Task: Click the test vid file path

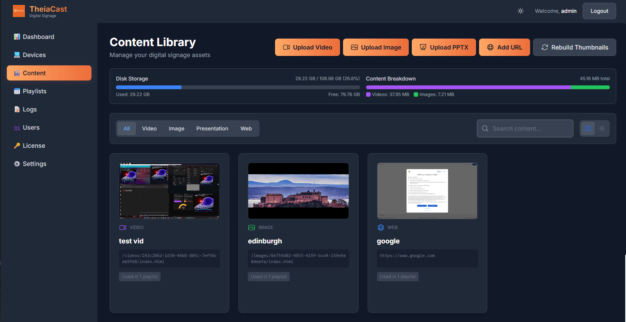Action: [x=169, y=259]
